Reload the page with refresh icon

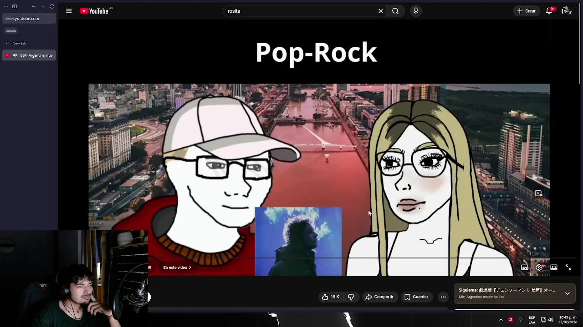pos(52,6)
